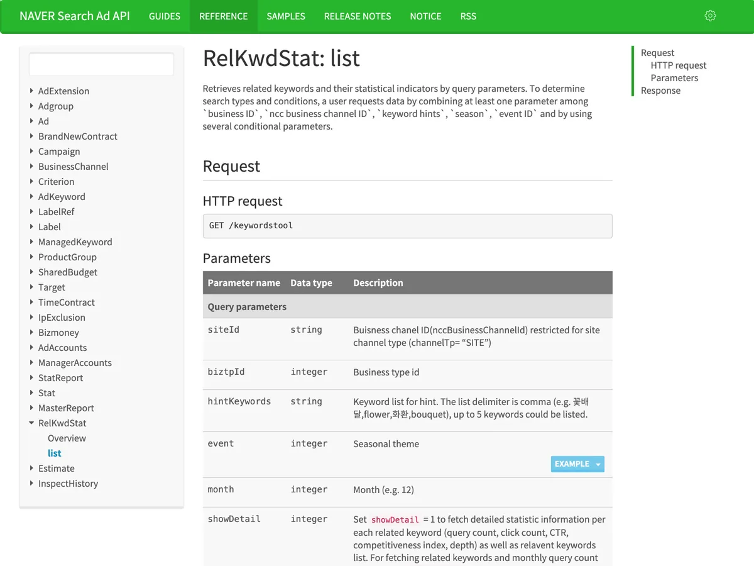Expand the Campaign tree node
The image size is (754, 566).
(x=31, y=152)
